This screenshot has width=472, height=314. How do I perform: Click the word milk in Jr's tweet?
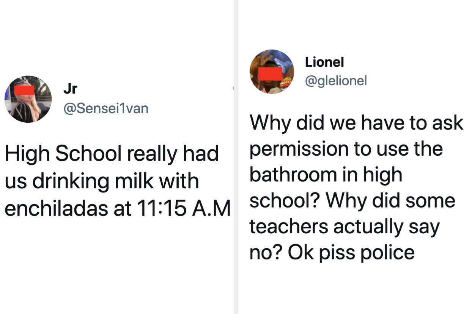coord(134,181)
